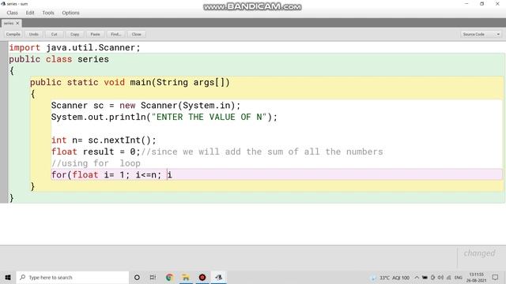Open weather widget showing 33°C

point(390,278)
